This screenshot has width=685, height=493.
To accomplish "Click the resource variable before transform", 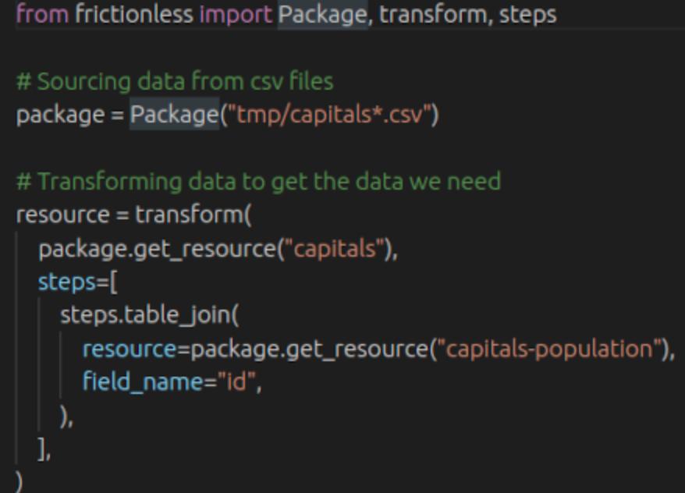I will pos(63,215).
